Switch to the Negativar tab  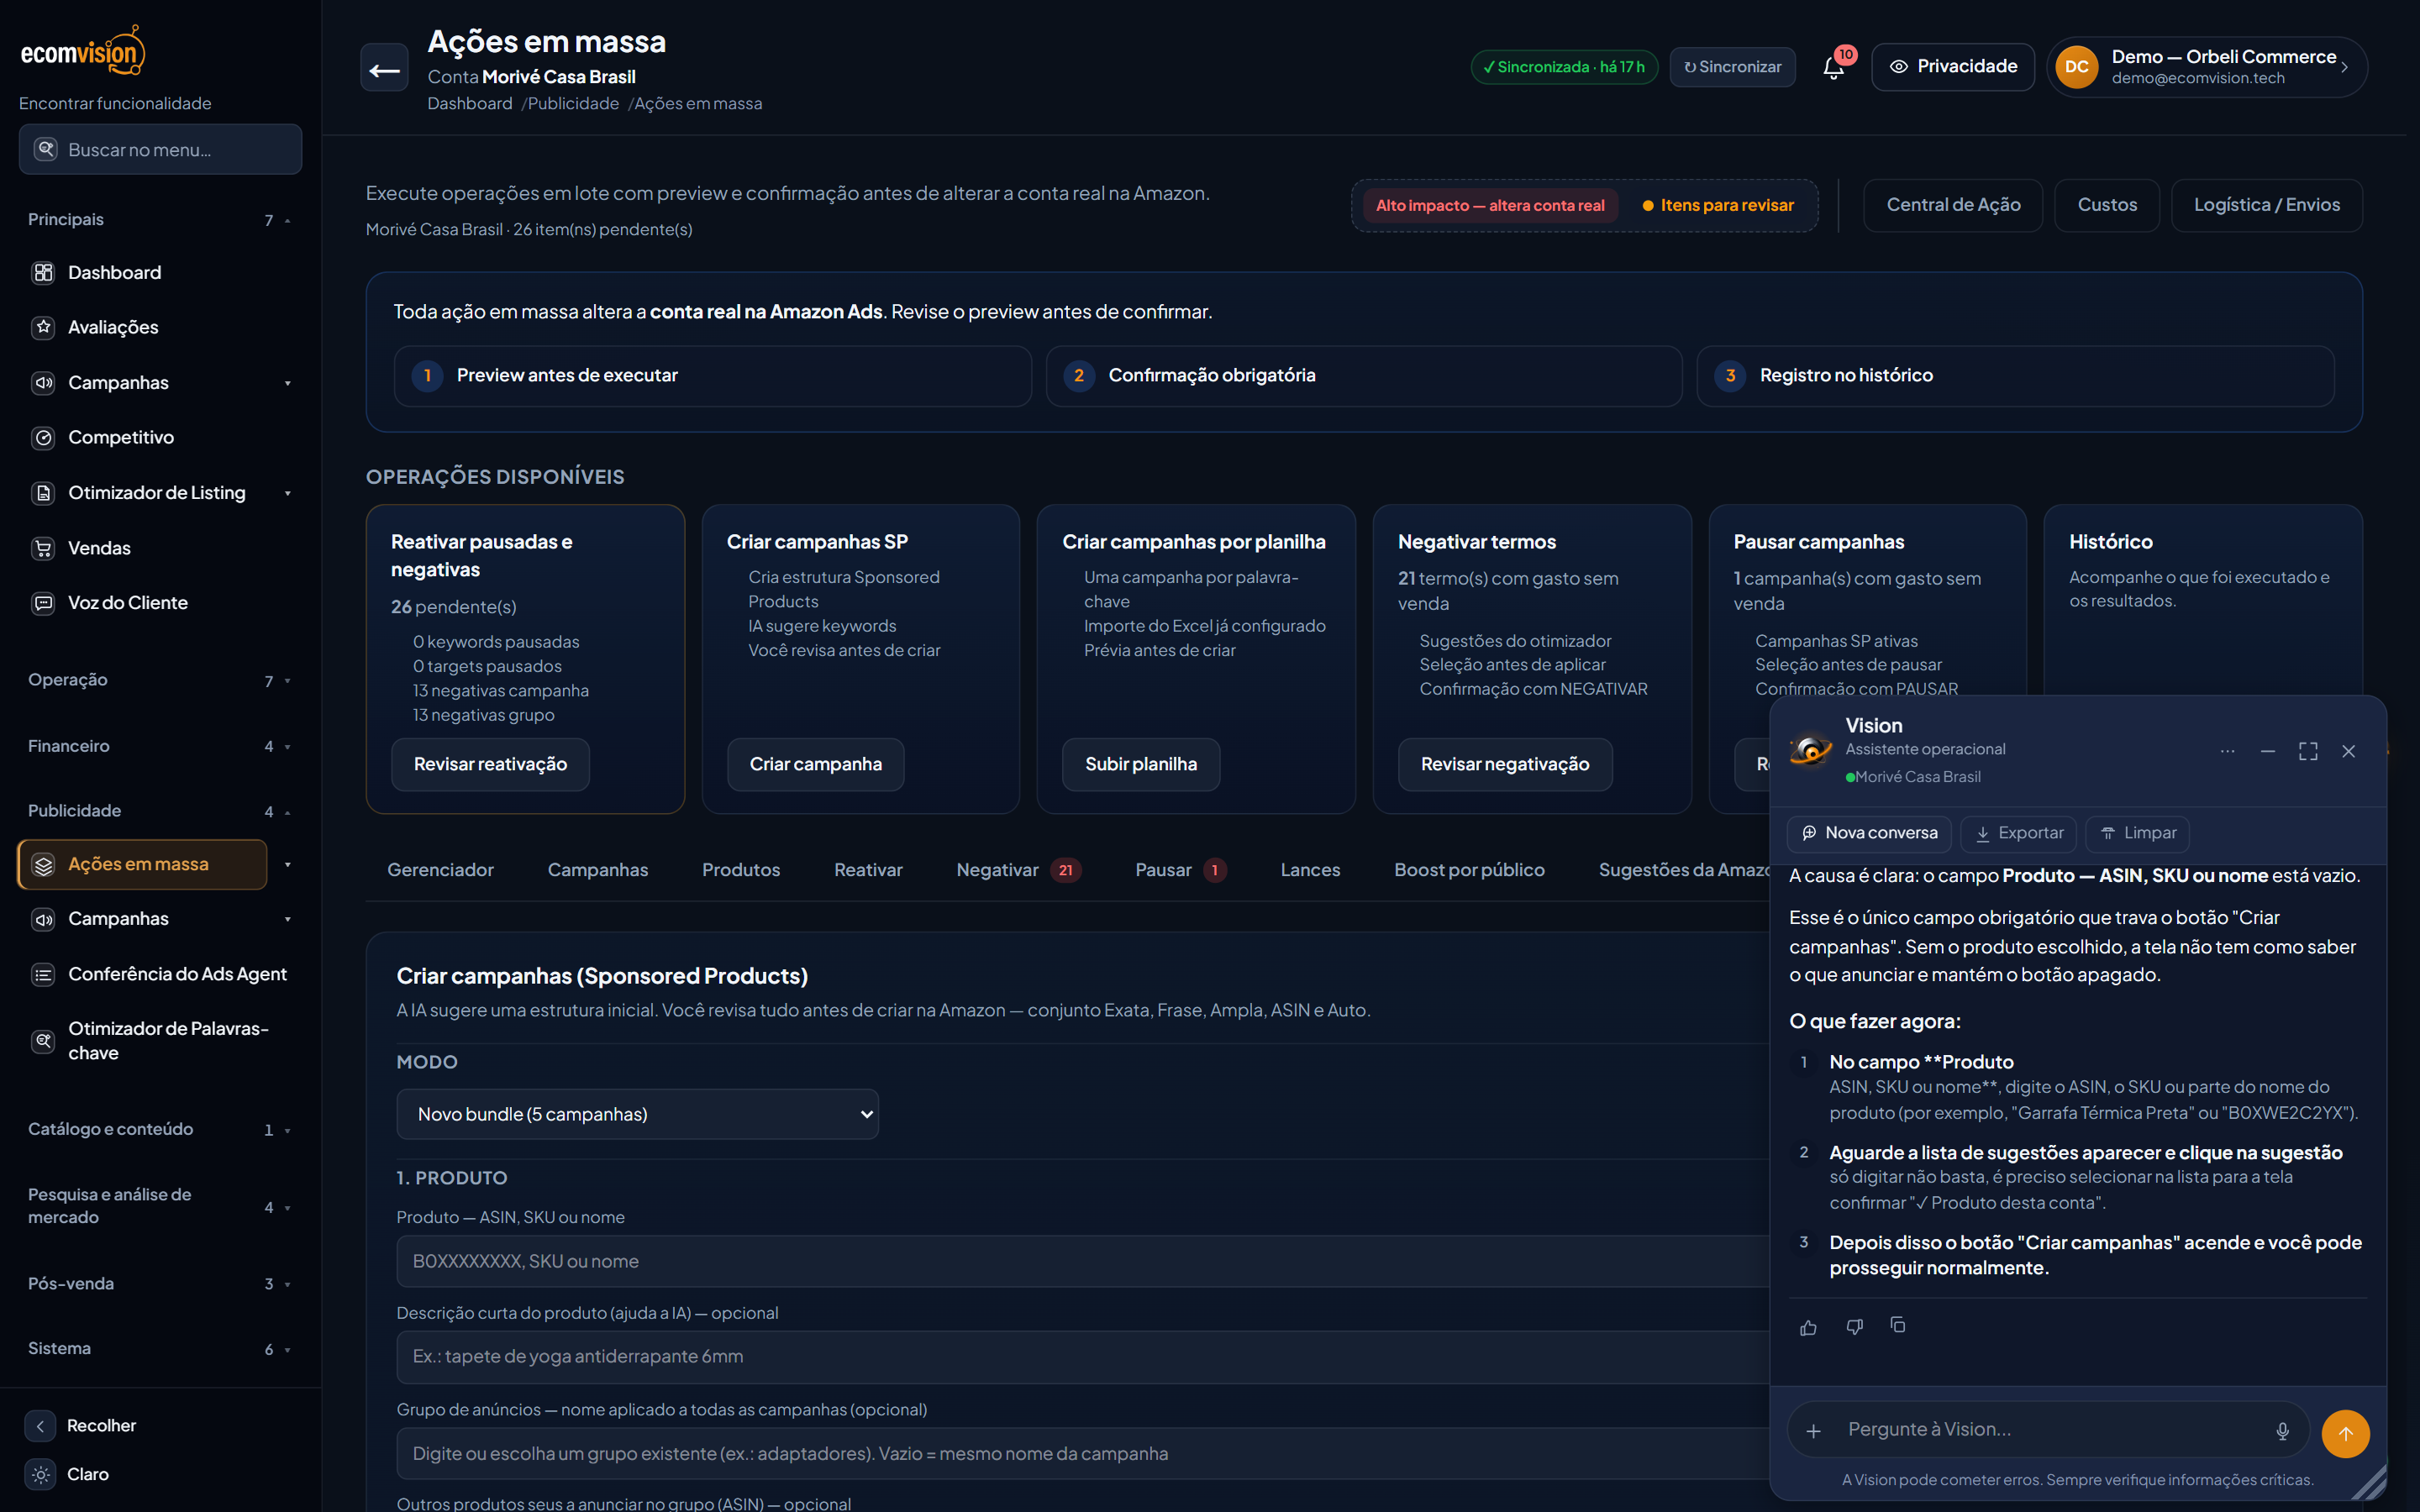click(x=1018, y=870)
